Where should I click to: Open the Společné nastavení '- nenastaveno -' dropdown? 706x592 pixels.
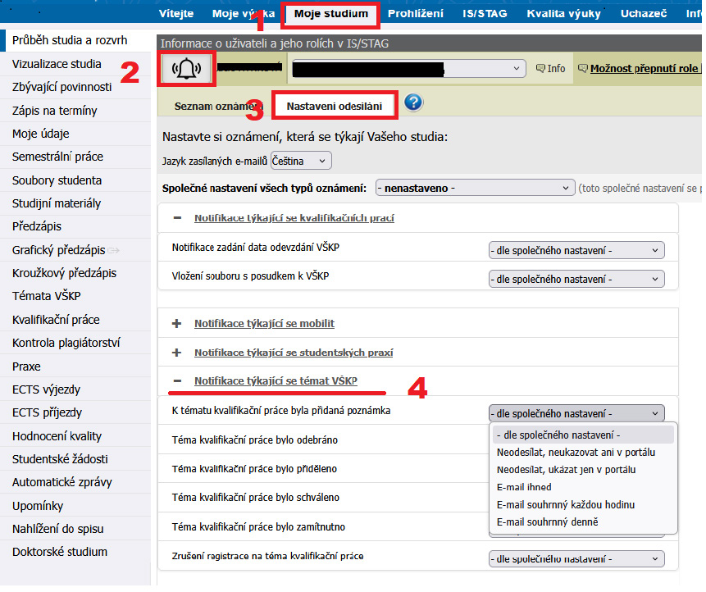pos(475,189)
